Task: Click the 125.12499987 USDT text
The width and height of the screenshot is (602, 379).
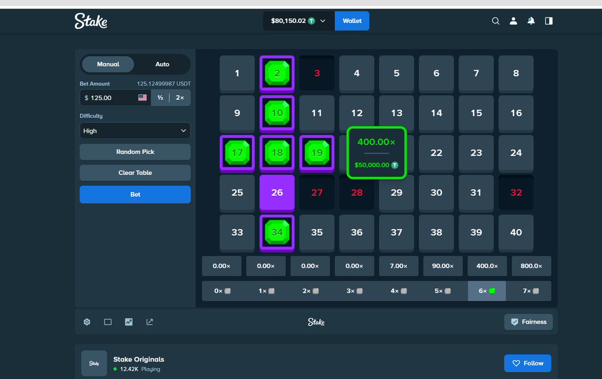Action: (x=164, y=84)
